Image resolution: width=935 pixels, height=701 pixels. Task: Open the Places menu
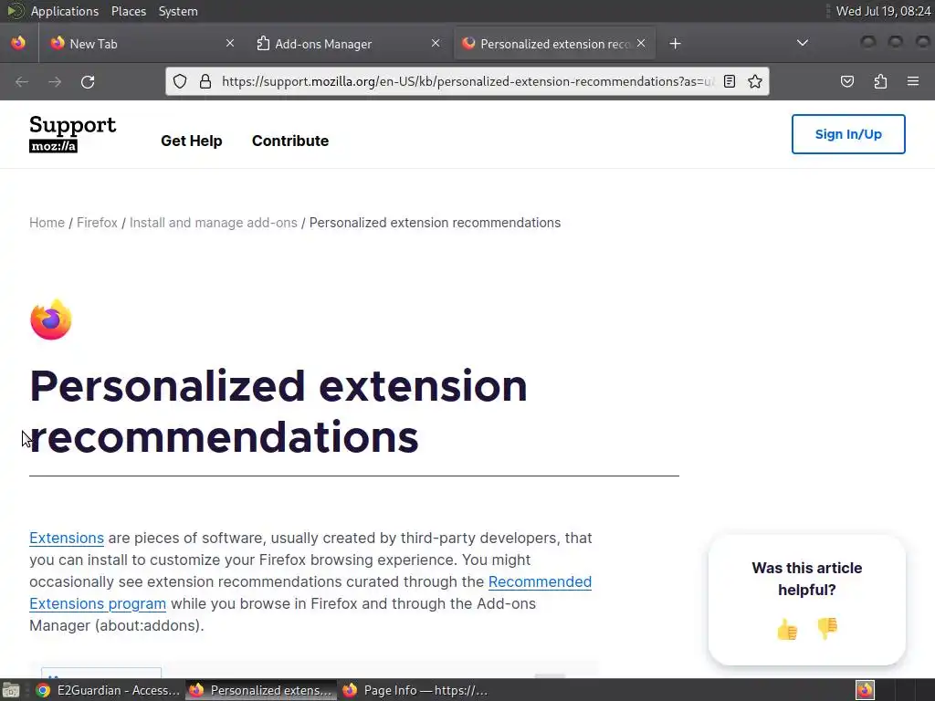129,11
